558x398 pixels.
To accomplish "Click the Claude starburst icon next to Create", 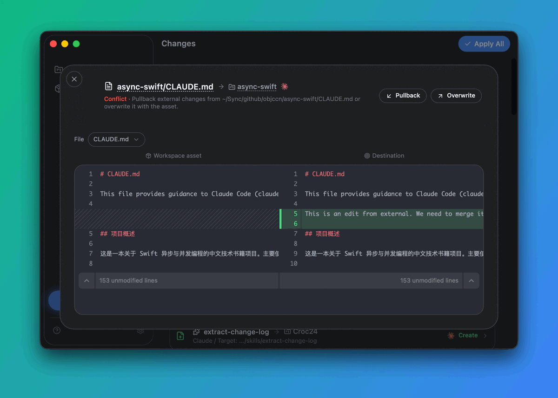I will [x=451, y=335].
